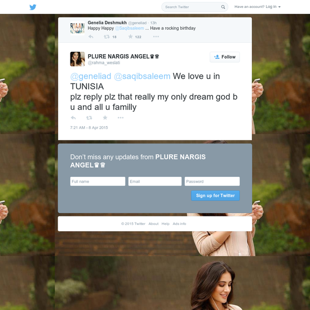Click Sign up for Twitter button
Viewport: 310px width, 310px height.
(215, 196)
